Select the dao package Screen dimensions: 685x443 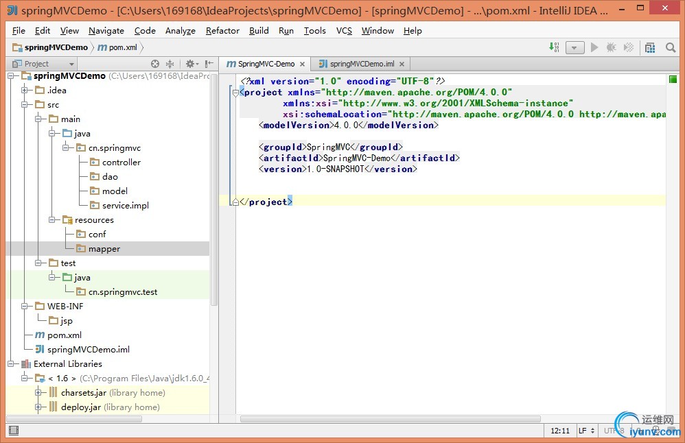pyautogui.click(x=104, y=177)
